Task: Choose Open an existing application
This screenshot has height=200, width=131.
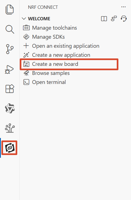Action: tap(65, 46)
